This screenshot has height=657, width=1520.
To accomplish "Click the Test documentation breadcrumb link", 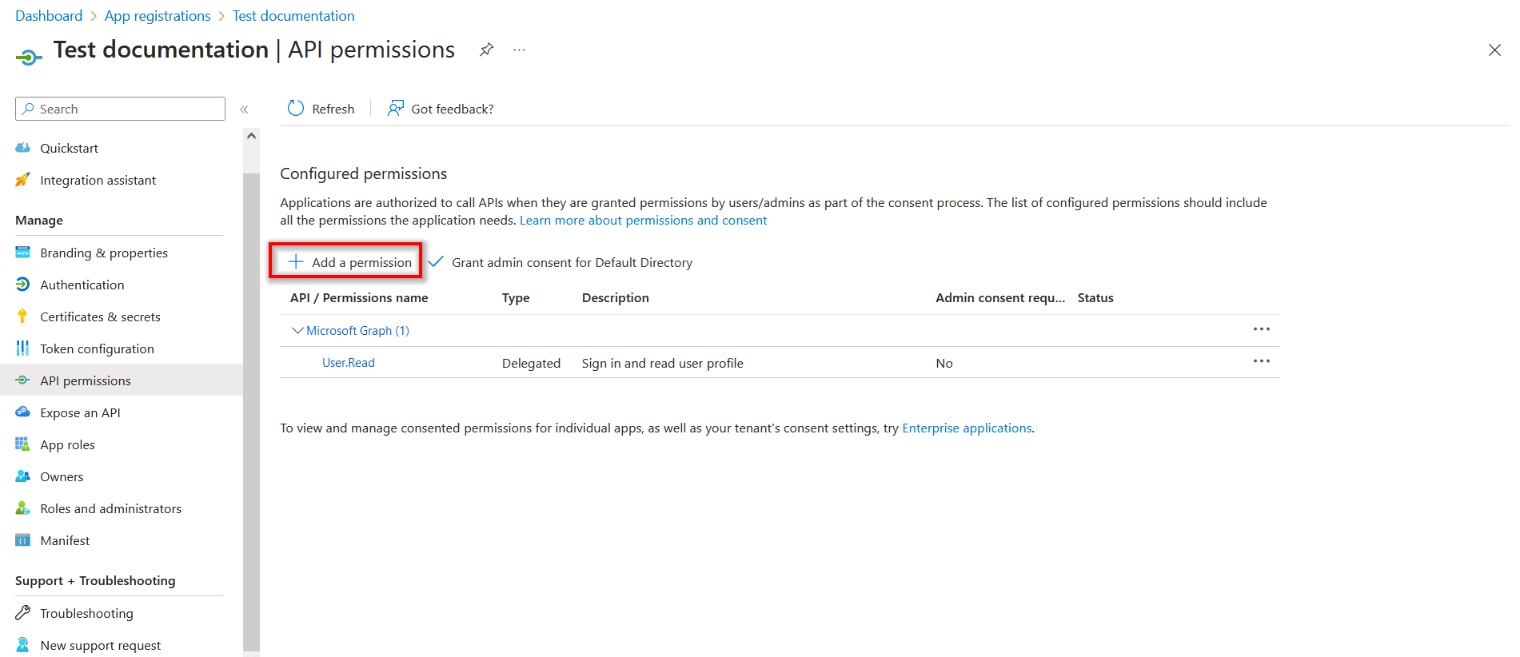I will 293,16.
